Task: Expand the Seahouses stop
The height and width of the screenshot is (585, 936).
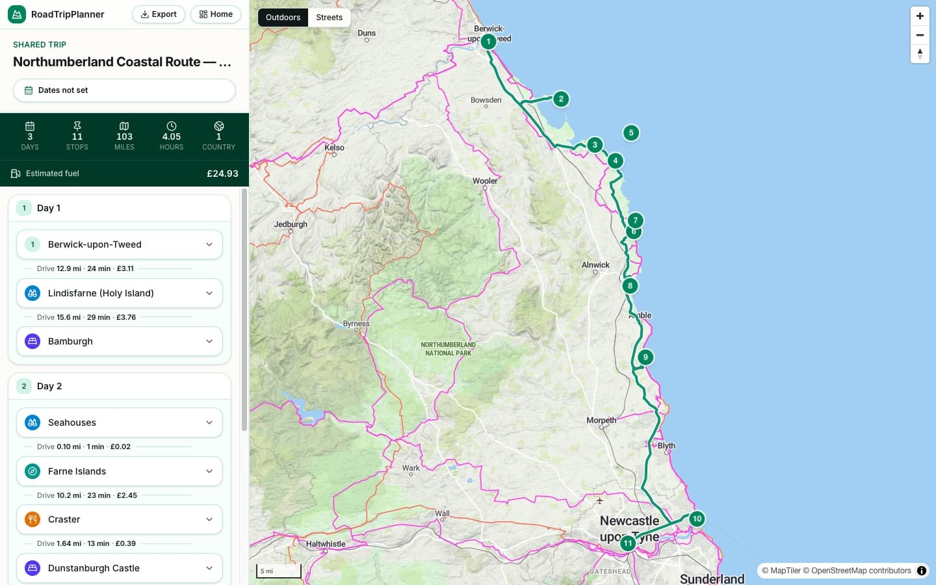Action: tap(120, 422)
